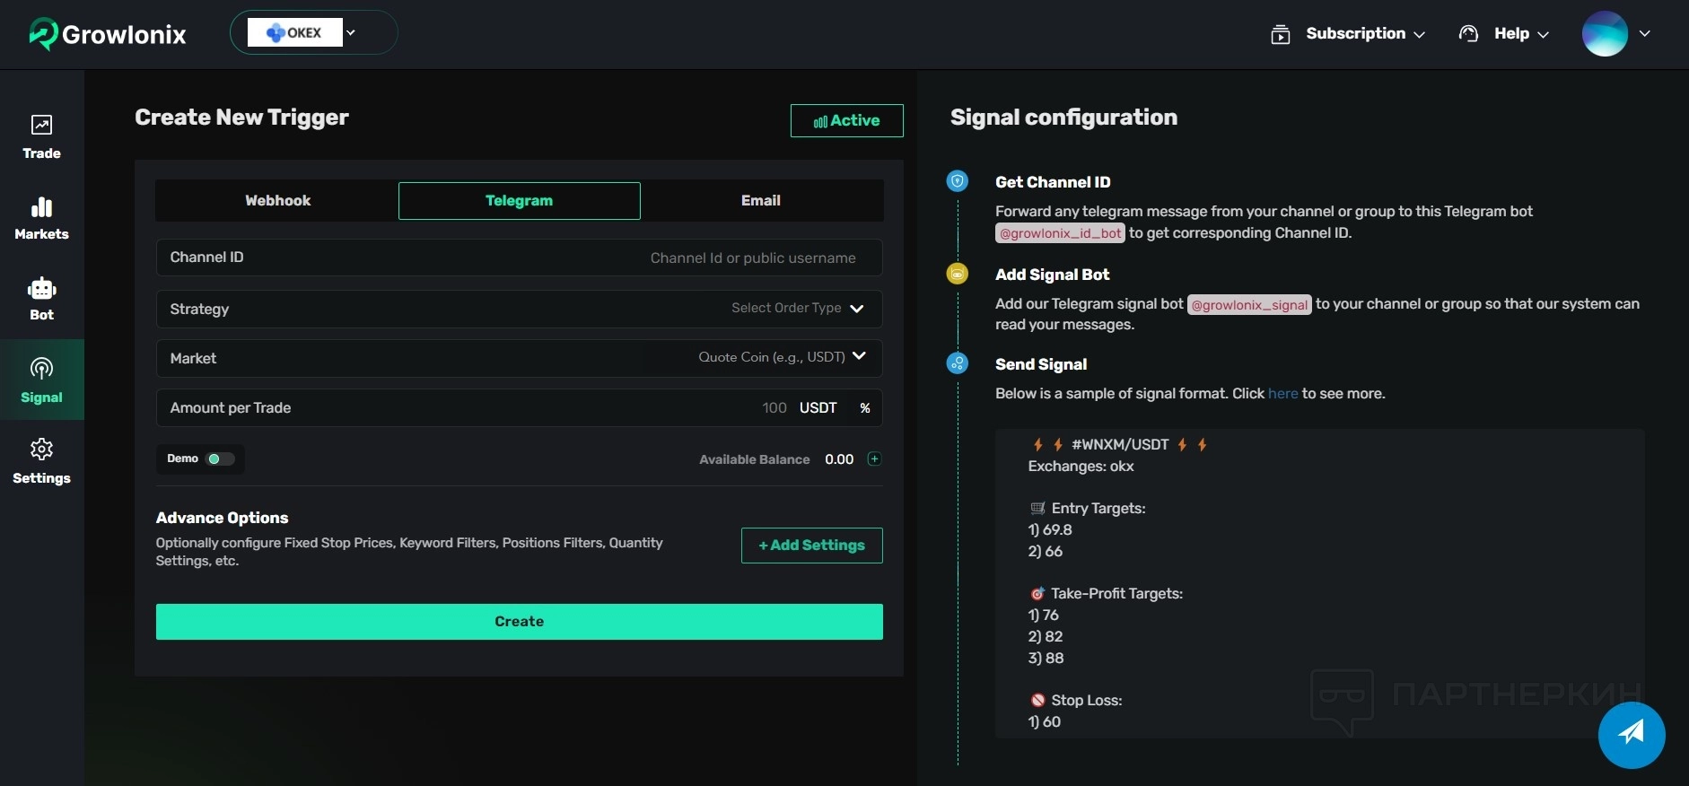Viewport: 1689px width, 786px height.
Task: Toggle the Active trigger status button
Action: click(846, 120)
